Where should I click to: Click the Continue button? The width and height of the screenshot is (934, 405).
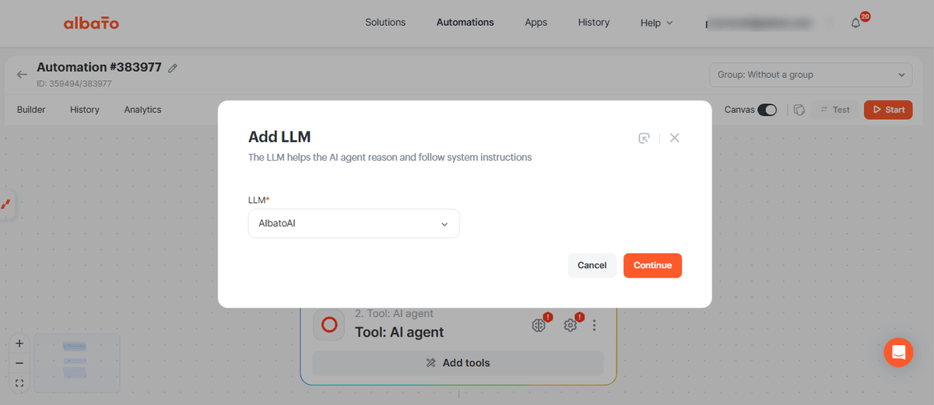point(652,265)
